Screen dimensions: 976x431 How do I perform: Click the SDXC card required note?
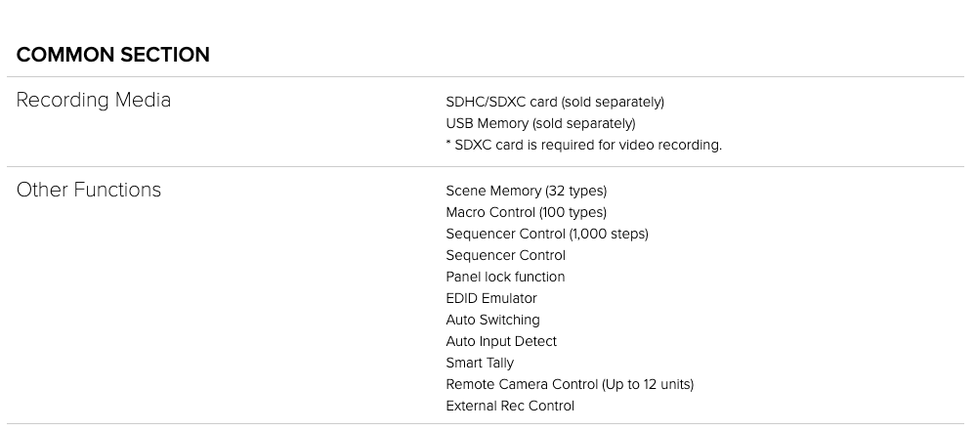(584, 145)
